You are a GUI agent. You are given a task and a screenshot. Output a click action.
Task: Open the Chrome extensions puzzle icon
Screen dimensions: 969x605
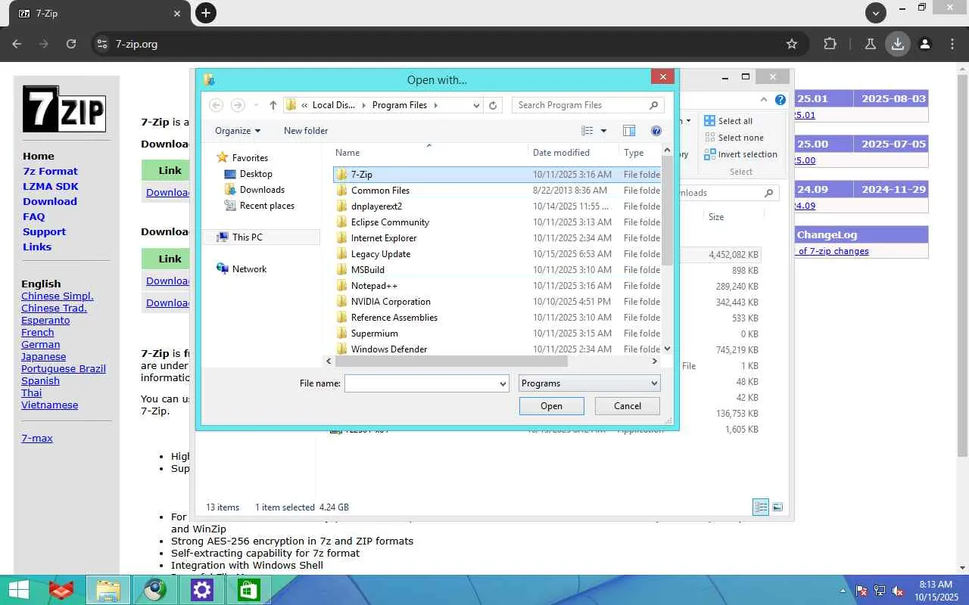pyautogui.click(x=830, y=44)
